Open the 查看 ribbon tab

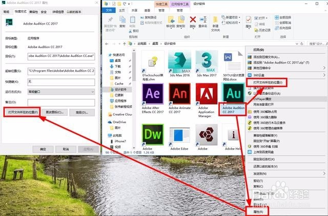pyautogui.click(x=147, y=10)
